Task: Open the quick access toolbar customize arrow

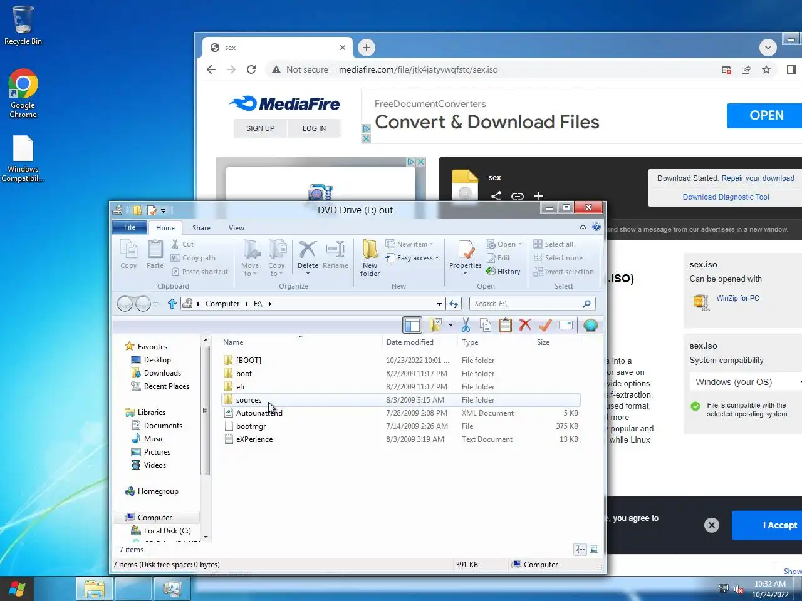Action: pyautogui.click(x=163, y=211)
